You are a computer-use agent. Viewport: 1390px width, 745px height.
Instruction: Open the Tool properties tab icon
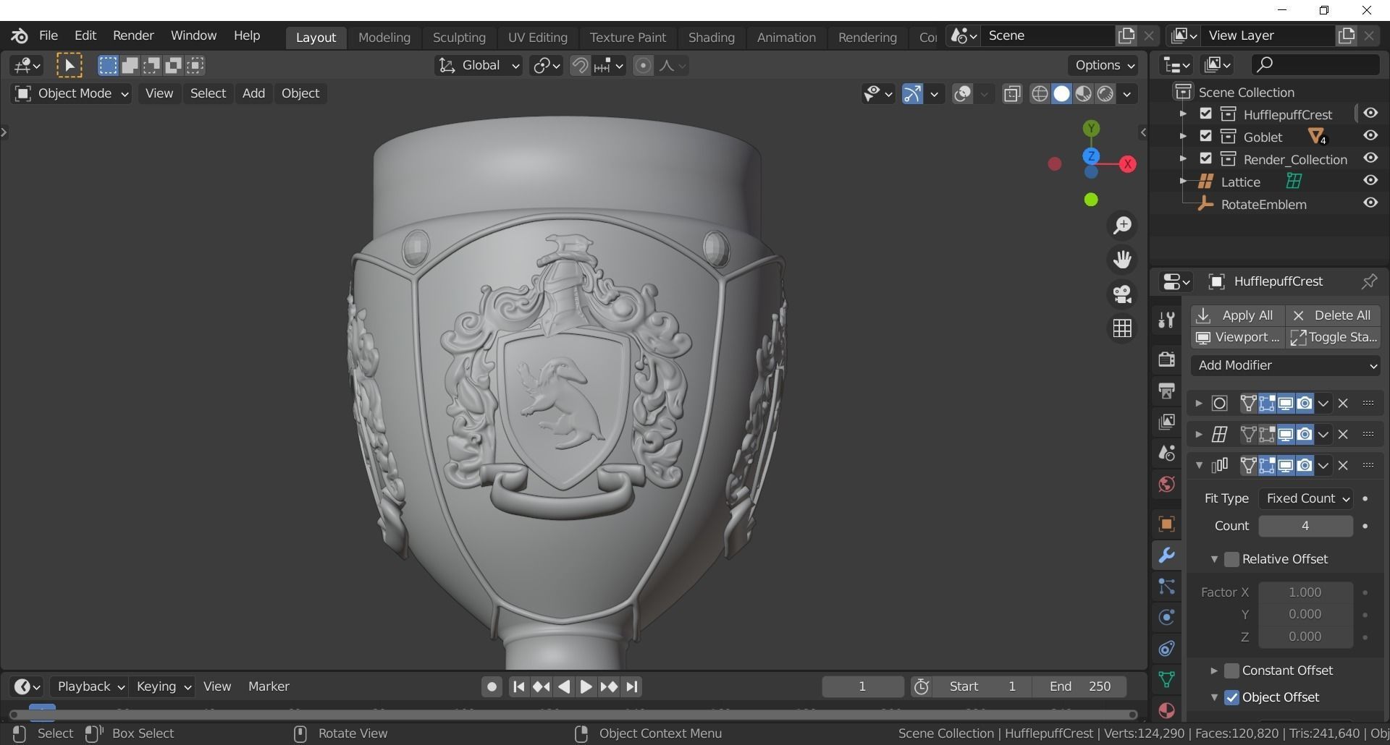pos(1166,320)
